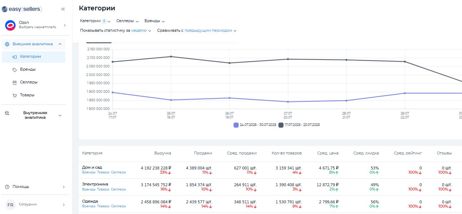This screenshot has width=462, height=214.
Task: Open the Бренды filter dropdown
Action: [154, 21]
